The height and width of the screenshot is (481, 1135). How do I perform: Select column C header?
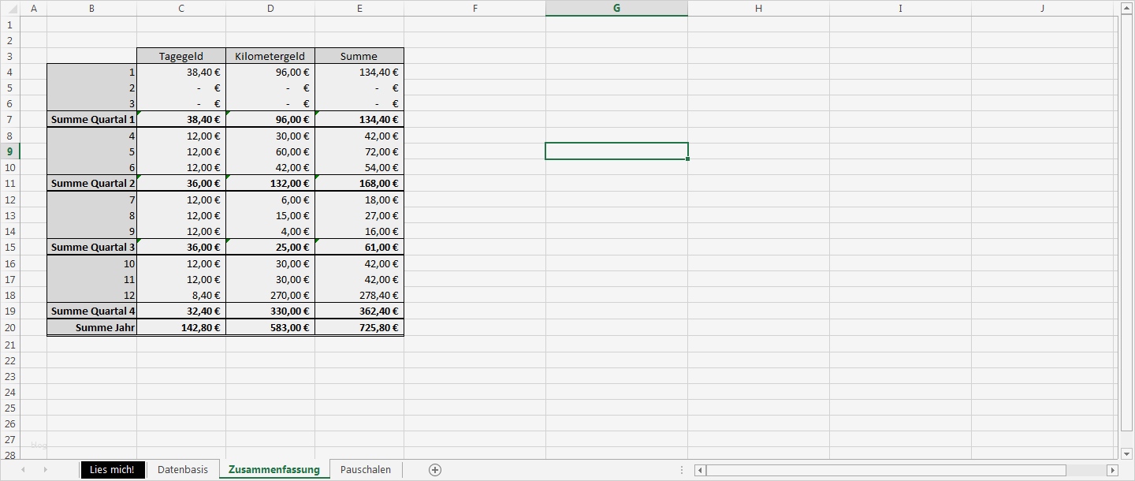pyautogui.click(x=181, y=8)
